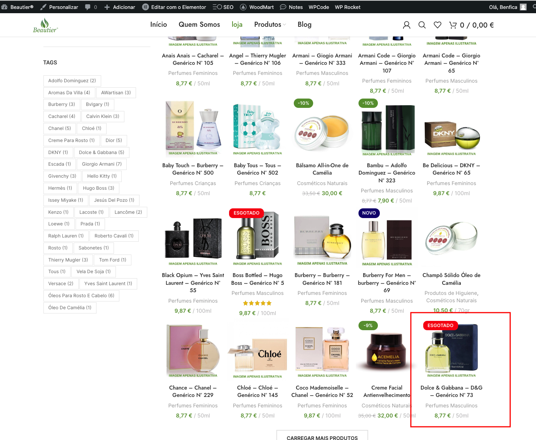The height and width of the screenshot is (440, 536).
Task: Click Produtos de Higuiene category link
Action: (x=451, y=293)
